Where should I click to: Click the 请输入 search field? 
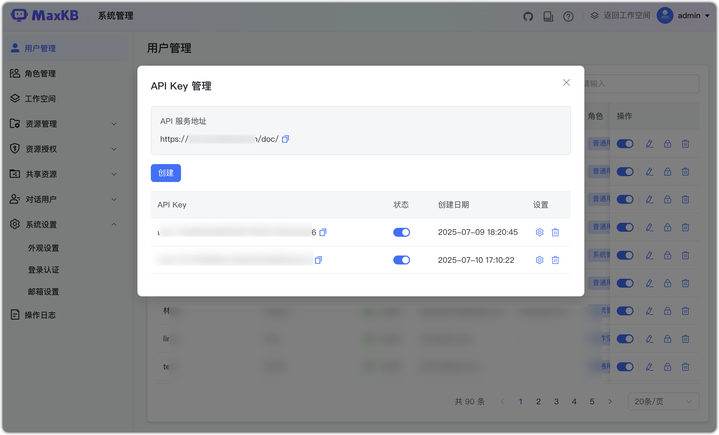coord(641,84)
